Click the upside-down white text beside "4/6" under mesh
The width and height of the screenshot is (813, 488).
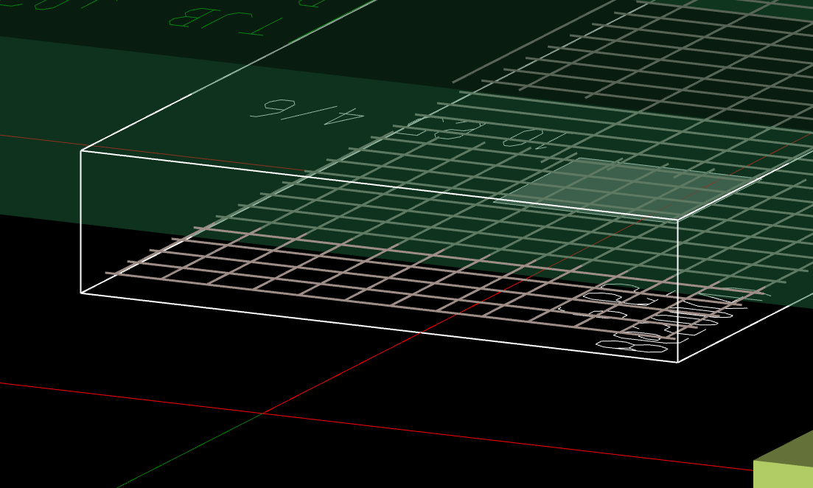click(479, 133)
